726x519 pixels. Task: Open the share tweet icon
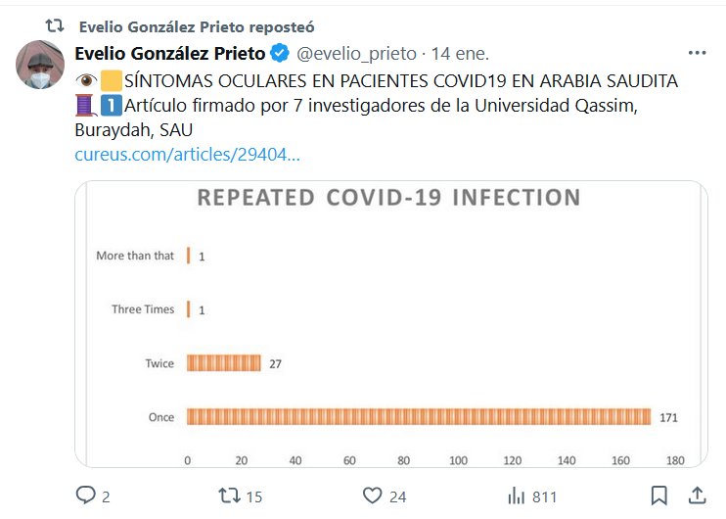tap(698, 495)
